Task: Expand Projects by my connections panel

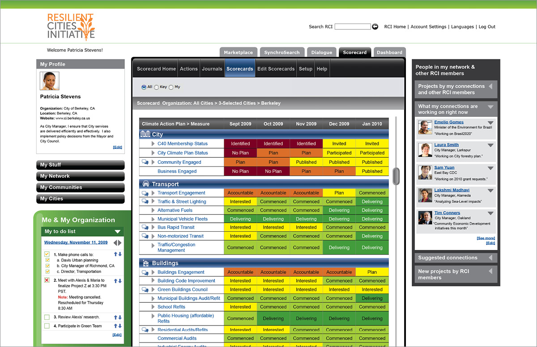Action: 491,86
